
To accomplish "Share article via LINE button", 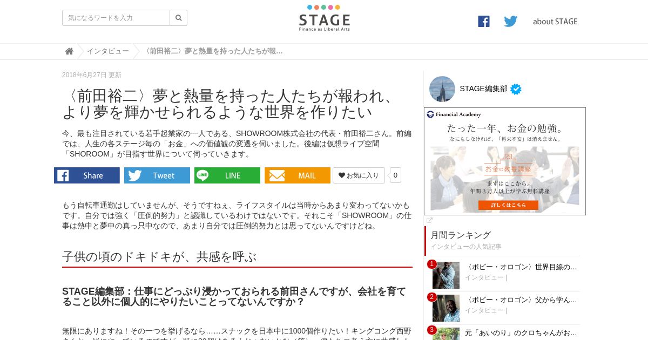I will point(227,175).
